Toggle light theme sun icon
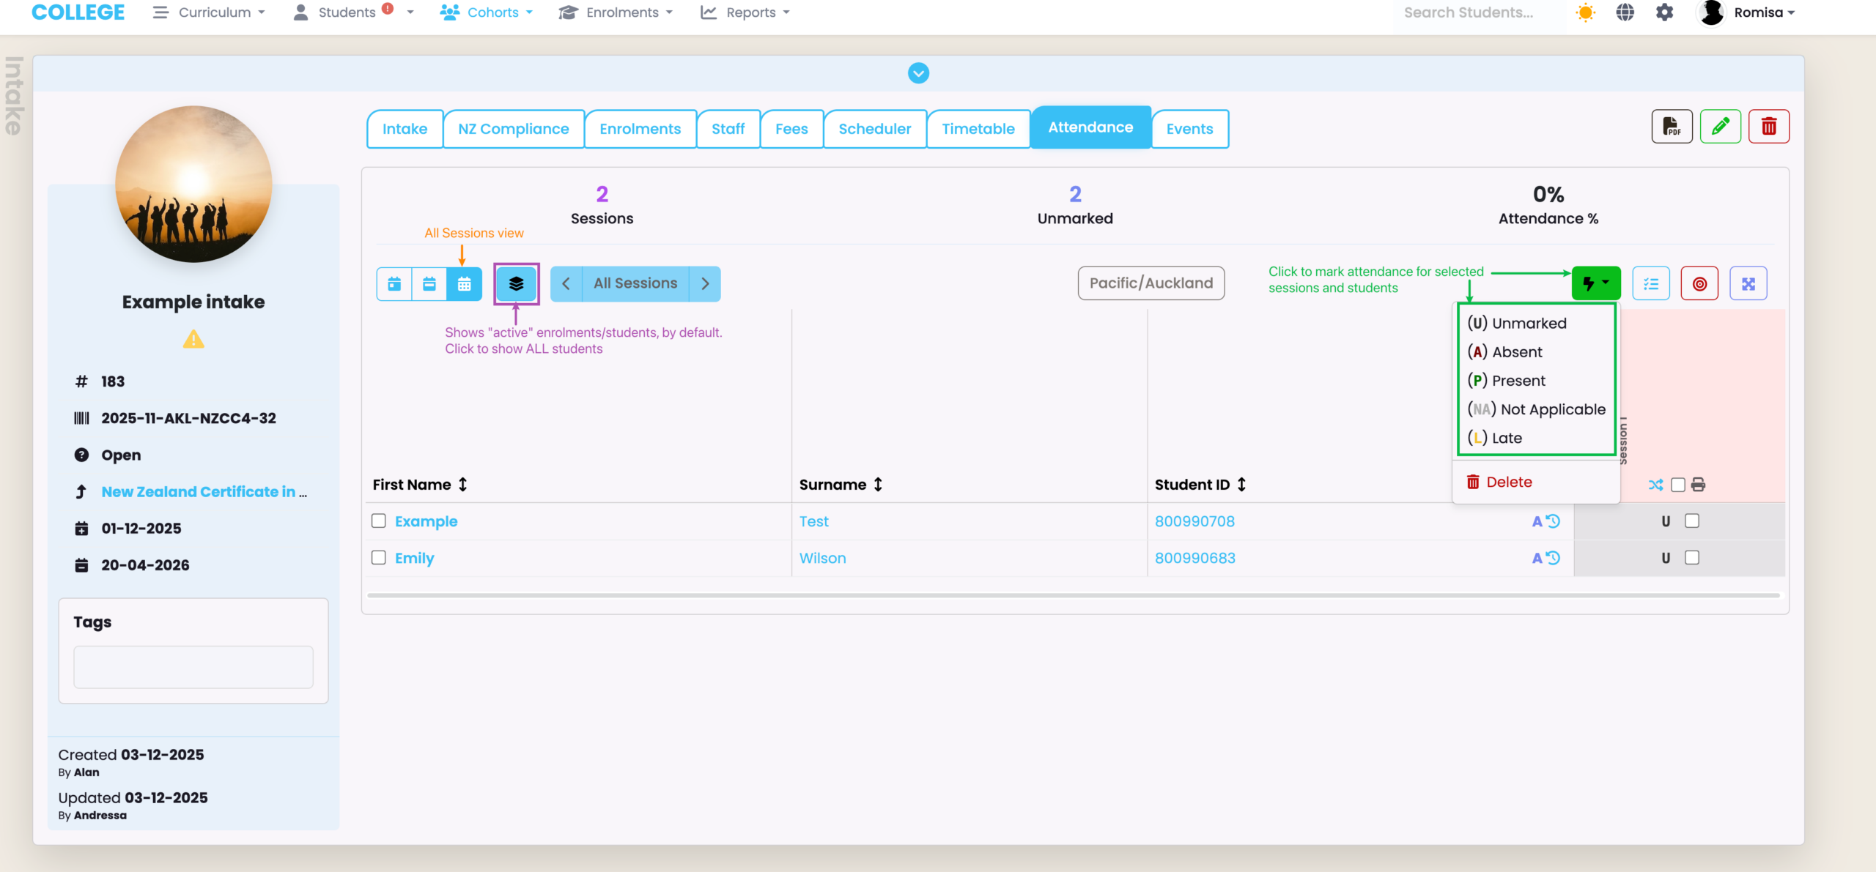This screenshot has width=1876, height=872. coord(1585,12)
